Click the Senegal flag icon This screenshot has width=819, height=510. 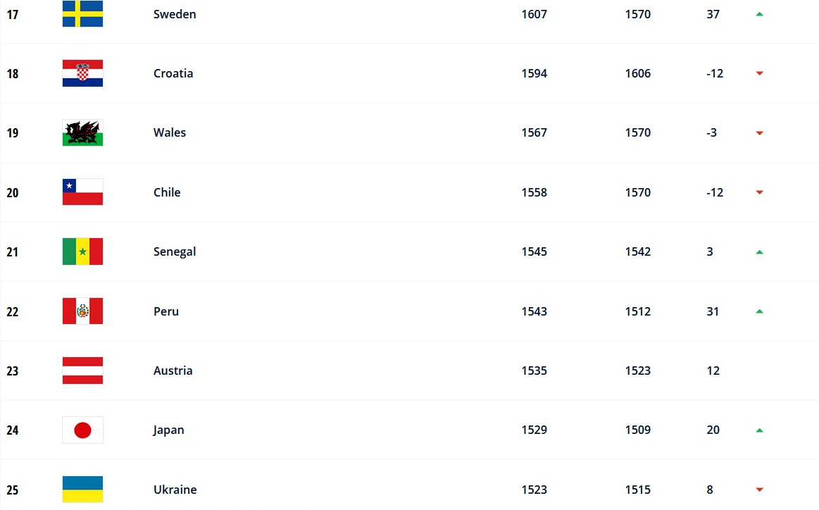82,251
